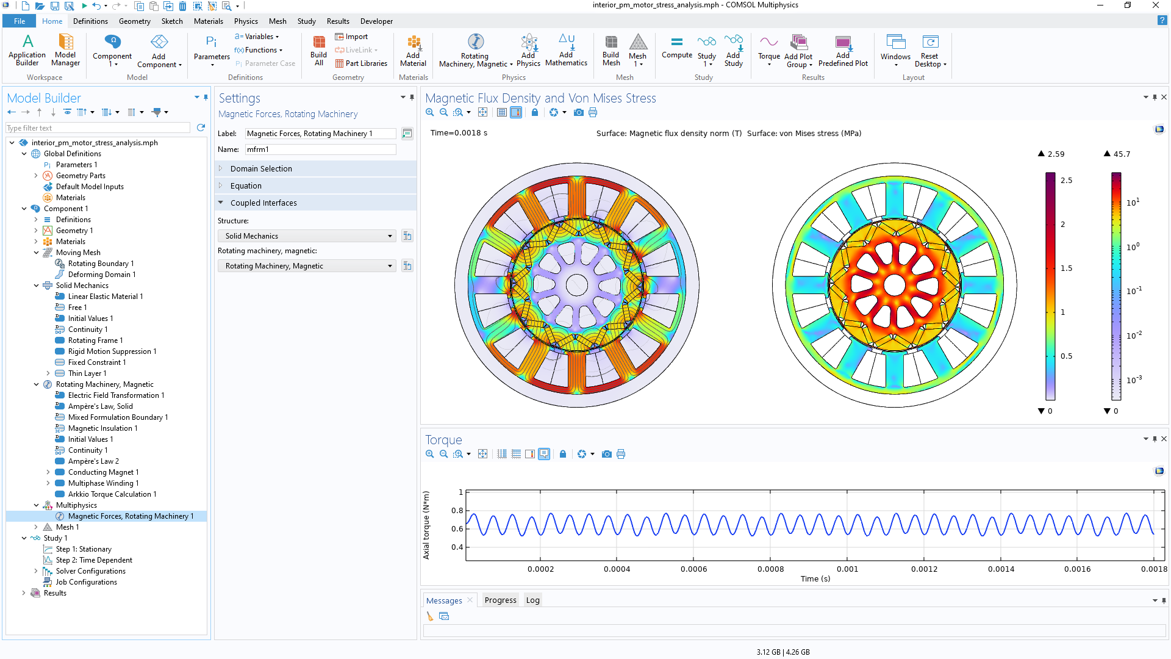Click the Magnetic Forces Rotating Machinery tree item
This screenshot has height=659, width=1171.
pos(131,516)
